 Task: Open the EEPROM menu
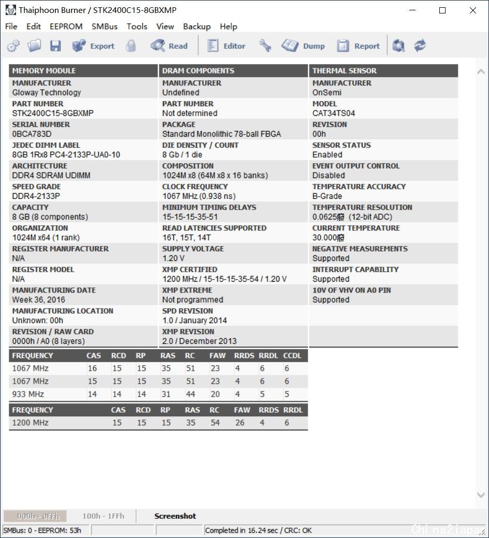[66, 26]
